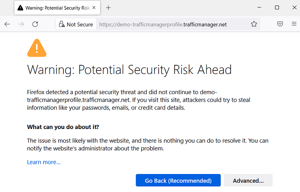Minimize the Firefox window
This screenshot has width=300, height=192.
tap(259, 7)
